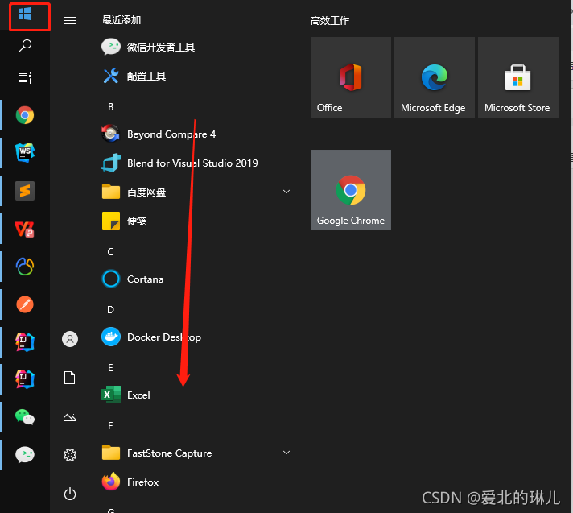Open first IntelliJ IDEA taskbar icon
This screenshot has width=573, height=513.
click(25, 342)
